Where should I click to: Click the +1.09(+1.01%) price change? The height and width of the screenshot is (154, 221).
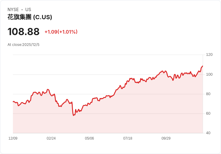(x=61, y=32)
